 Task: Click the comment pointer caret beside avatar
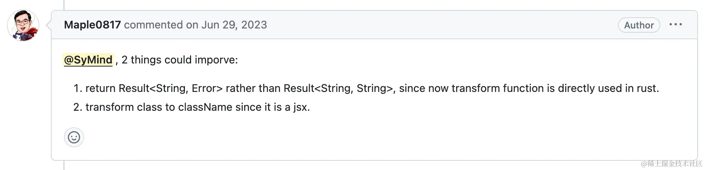tap(49, 25)
